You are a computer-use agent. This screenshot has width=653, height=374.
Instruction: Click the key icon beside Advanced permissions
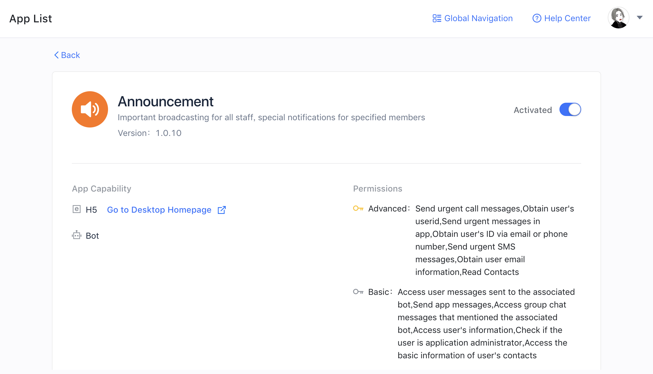[358, 208]
